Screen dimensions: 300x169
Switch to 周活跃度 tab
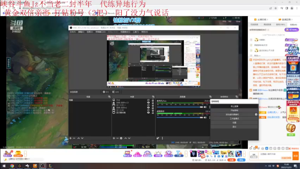[267, 24]
